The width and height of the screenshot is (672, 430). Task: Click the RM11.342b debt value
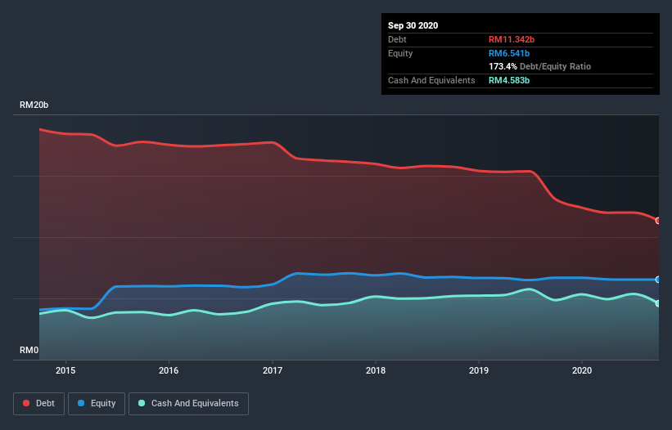click(512, 39)
